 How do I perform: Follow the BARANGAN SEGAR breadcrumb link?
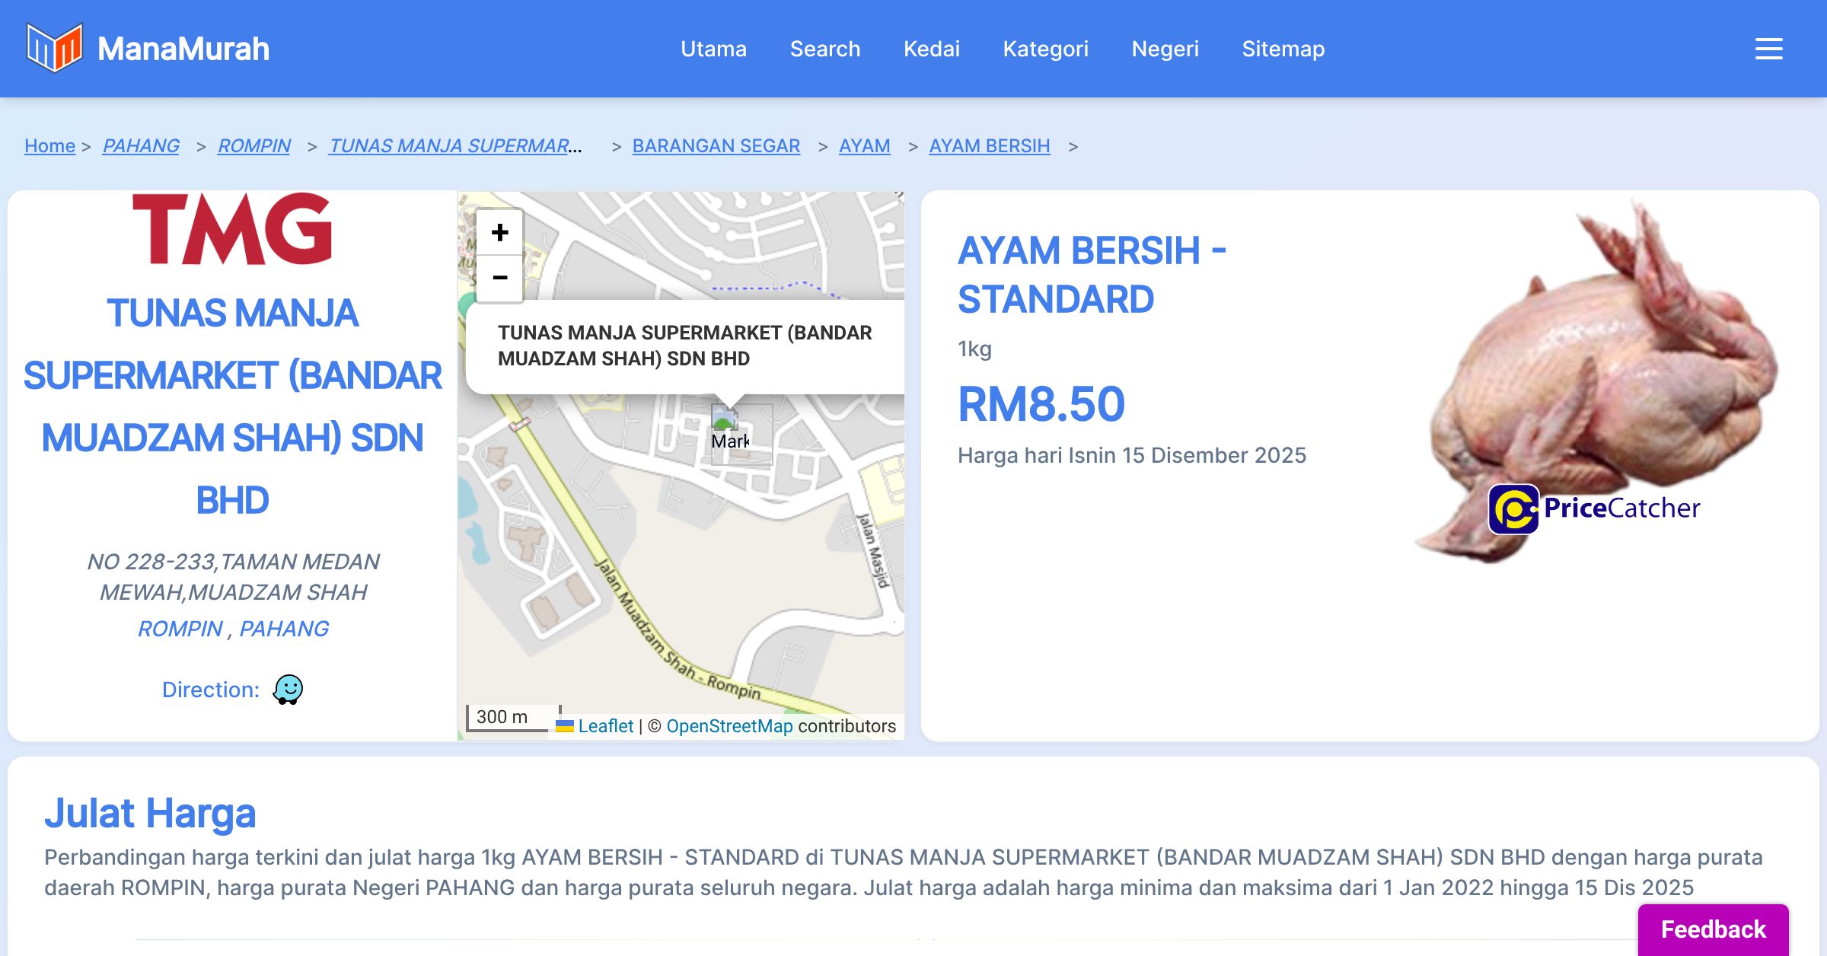coord(716,145)
